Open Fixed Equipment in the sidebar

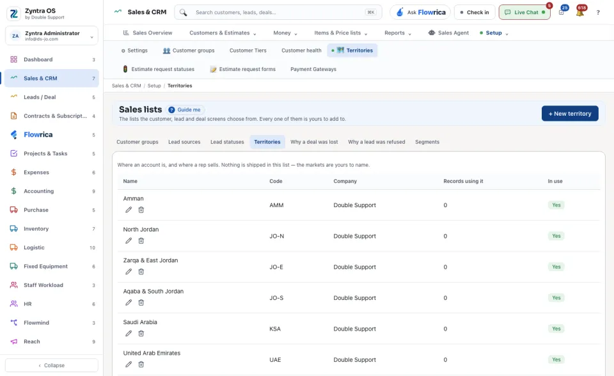point(52,266)
